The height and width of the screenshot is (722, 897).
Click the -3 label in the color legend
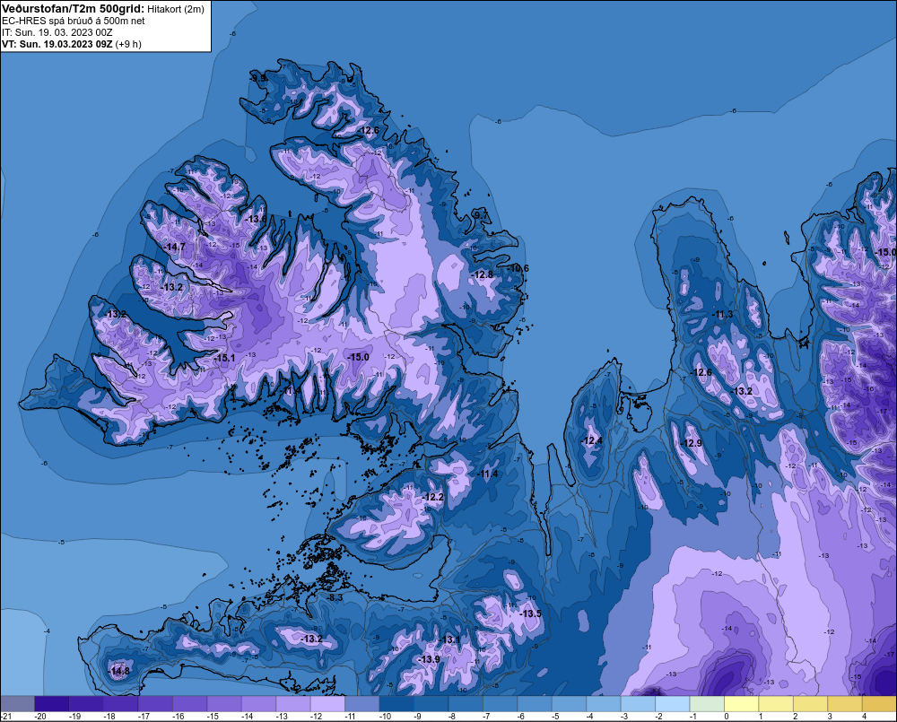click(624, 717)
